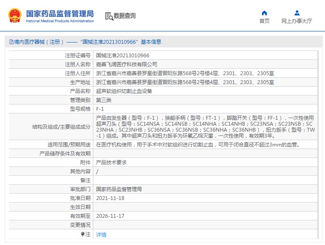Click registration number value 国械注准20213010966 in table
This screenshot has width=325, height=245.
(123, 55)
